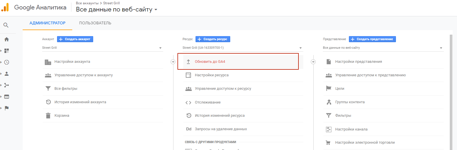457x150 pixels.
Task: Open Acquisition reports branching icon
Action: (x=7, y=85)
